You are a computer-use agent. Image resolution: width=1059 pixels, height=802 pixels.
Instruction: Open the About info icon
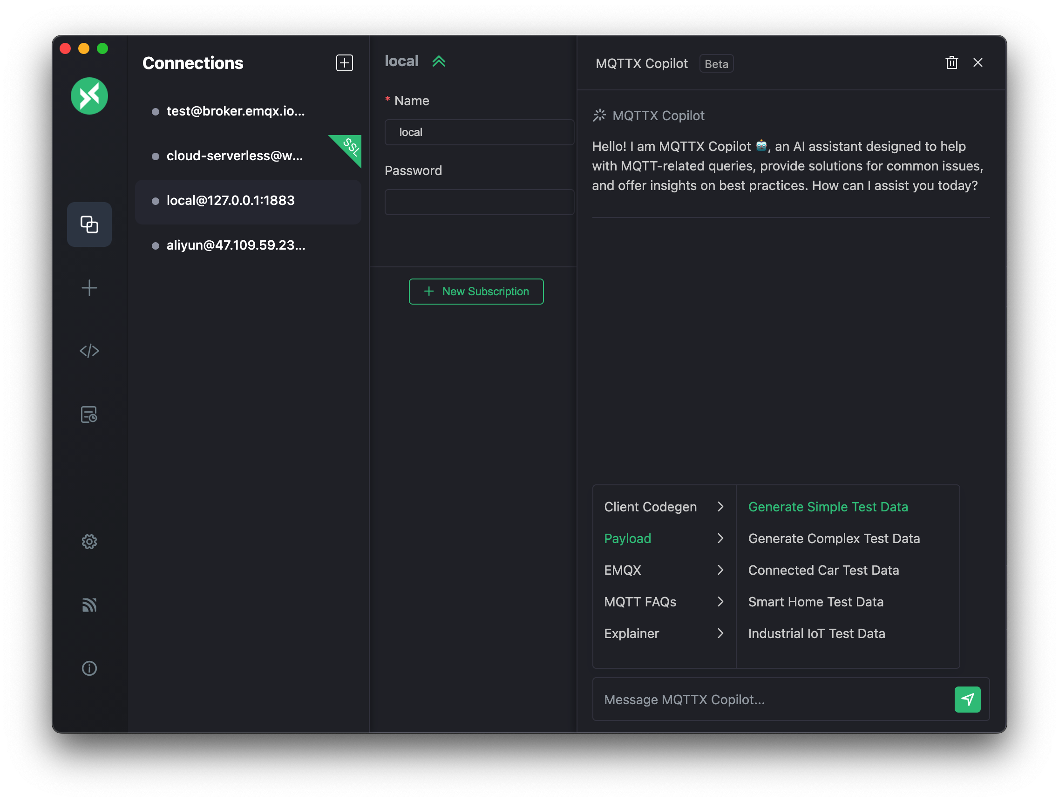[89, 668]
